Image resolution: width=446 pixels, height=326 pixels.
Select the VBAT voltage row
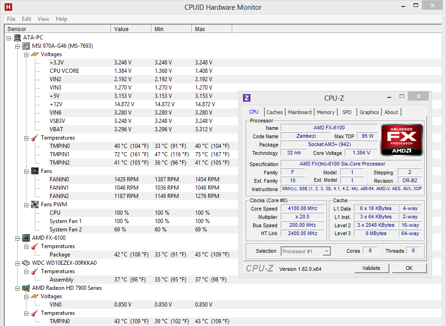(144, 129)
